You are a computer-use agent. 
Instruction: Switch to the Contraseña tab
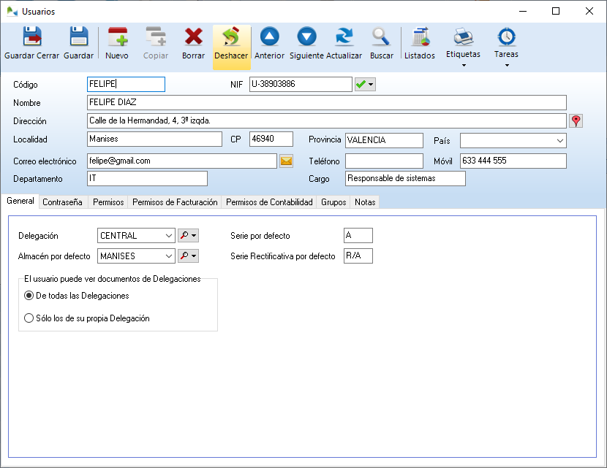[62, 202]
